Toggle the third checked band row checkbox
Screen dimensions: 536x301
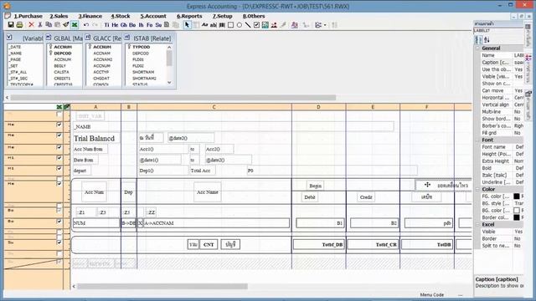pos(59,147)
